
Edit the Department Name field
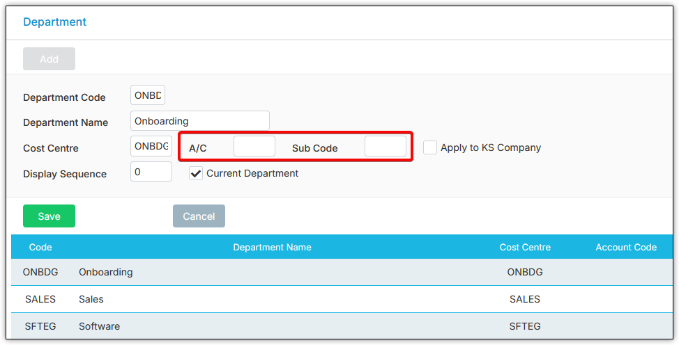pos(199,122)
